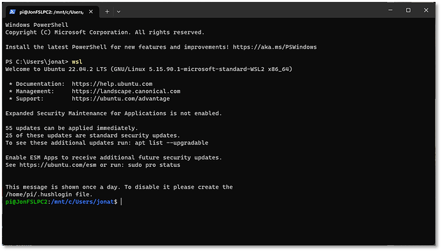Select the pi@JonFSLPC2 terminal tab
This screenshot has height=252, width=442.
click(x=53, y=12)
